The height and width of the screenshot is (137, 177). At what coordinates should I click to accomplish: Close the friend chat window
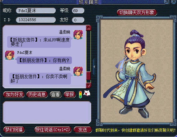[174, 2]
